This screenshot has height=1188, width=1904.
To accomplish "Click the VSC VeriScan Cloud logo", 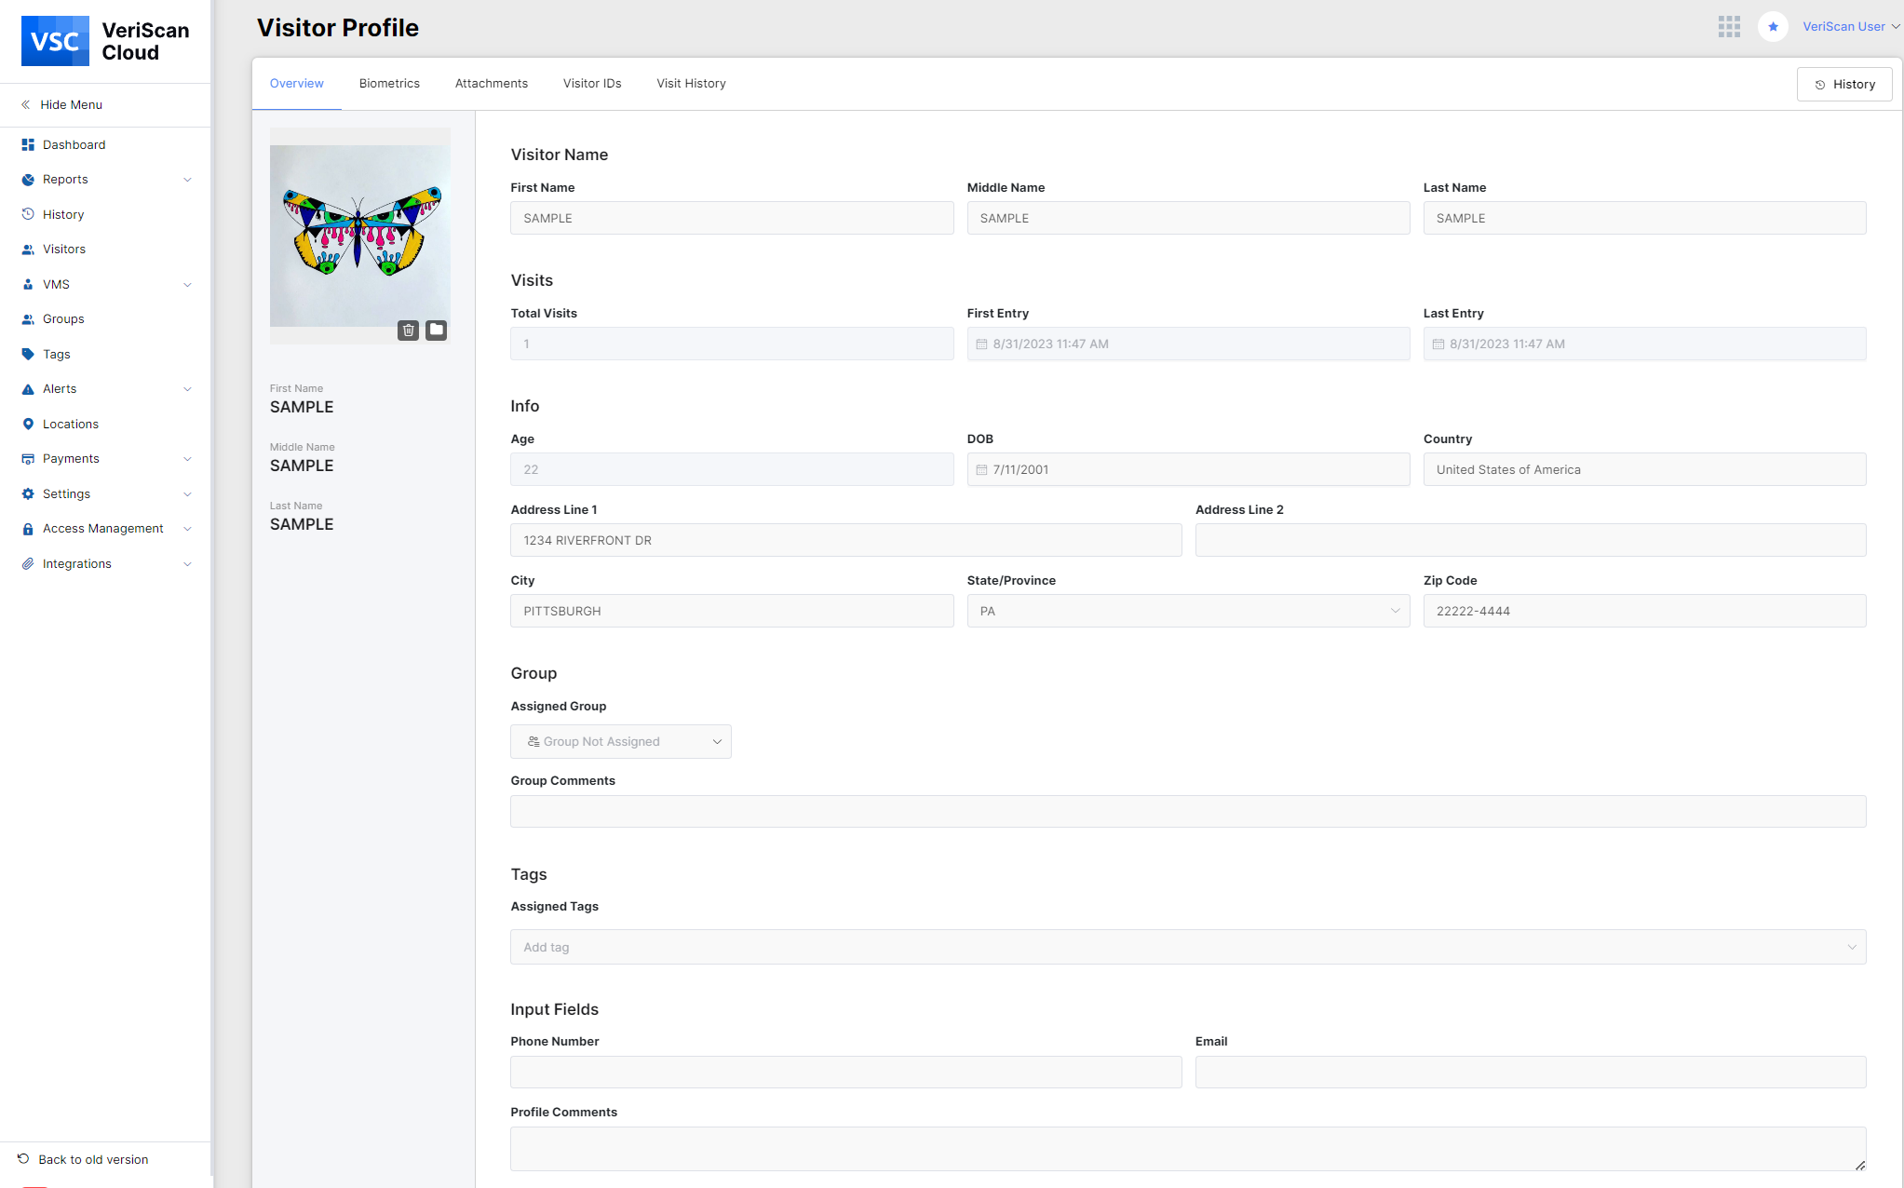I will (105, 41).
